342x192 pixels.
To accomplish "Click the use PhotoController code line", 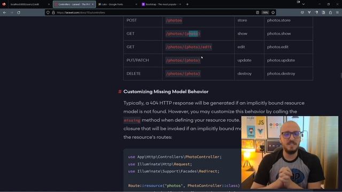I will click(x=175, y=157).
